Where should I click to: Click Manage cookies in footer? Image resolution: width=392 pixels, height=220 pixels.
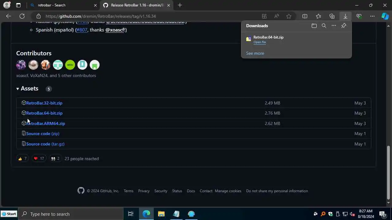tap(228, 191)
